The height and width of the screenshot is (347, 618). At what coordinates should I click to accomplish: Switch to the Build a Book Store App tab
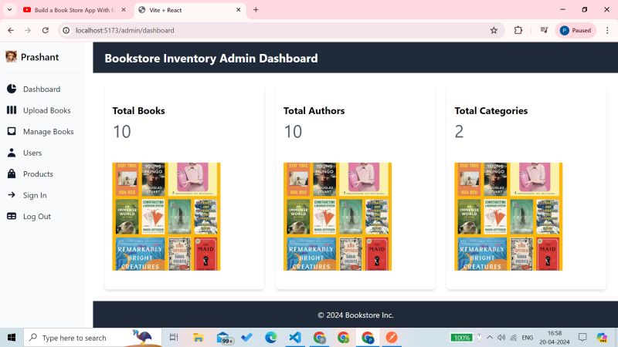[75, 10]
